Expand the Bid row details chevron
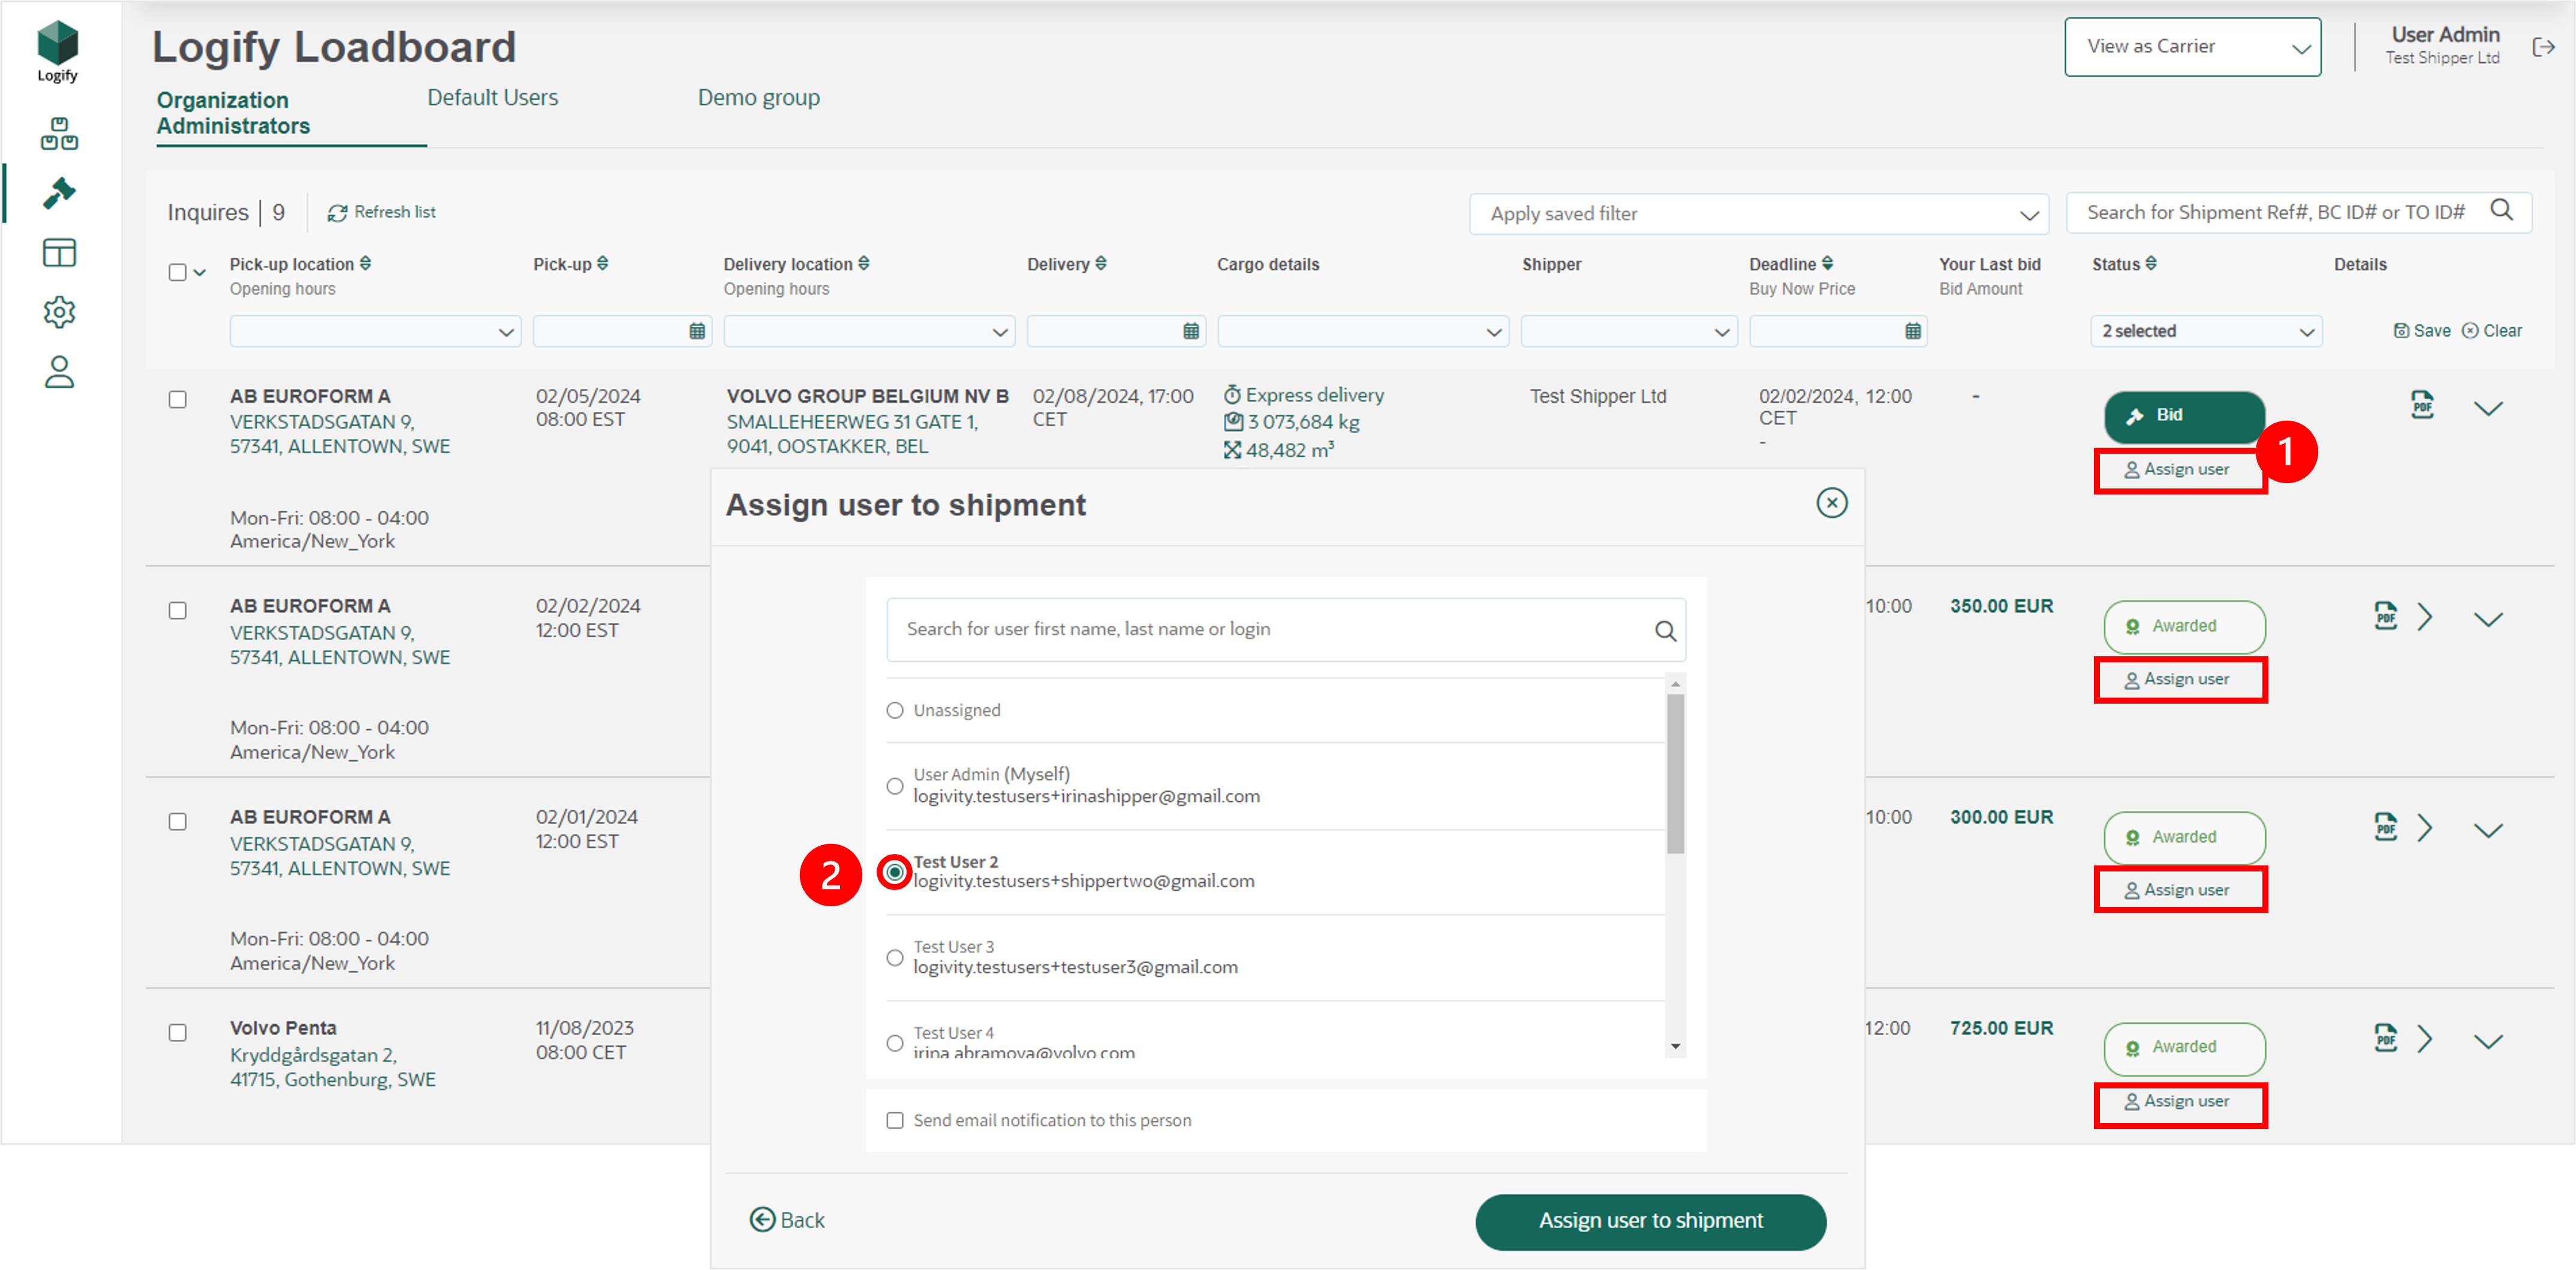 [x=2487, y=409]
